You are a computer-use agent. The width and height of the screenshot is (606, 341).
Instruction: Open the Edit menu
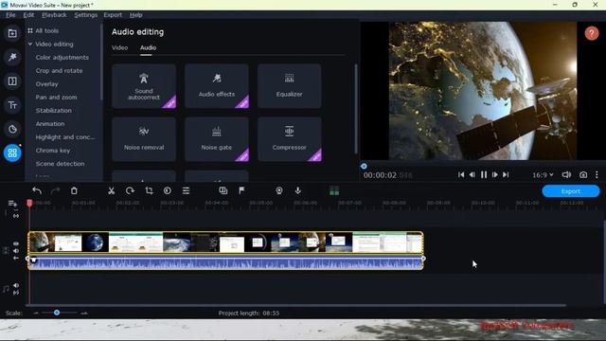(x=28, y=15)
